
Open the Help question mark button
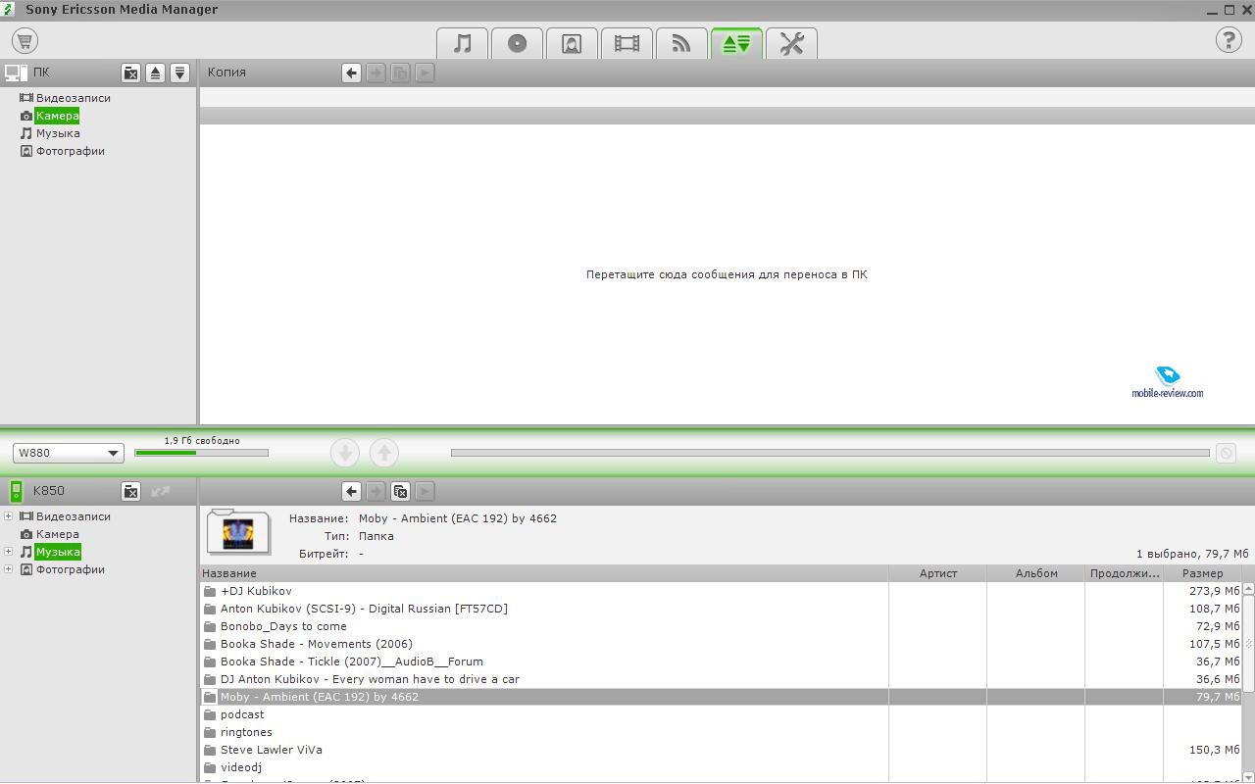tap(1229, 40)
